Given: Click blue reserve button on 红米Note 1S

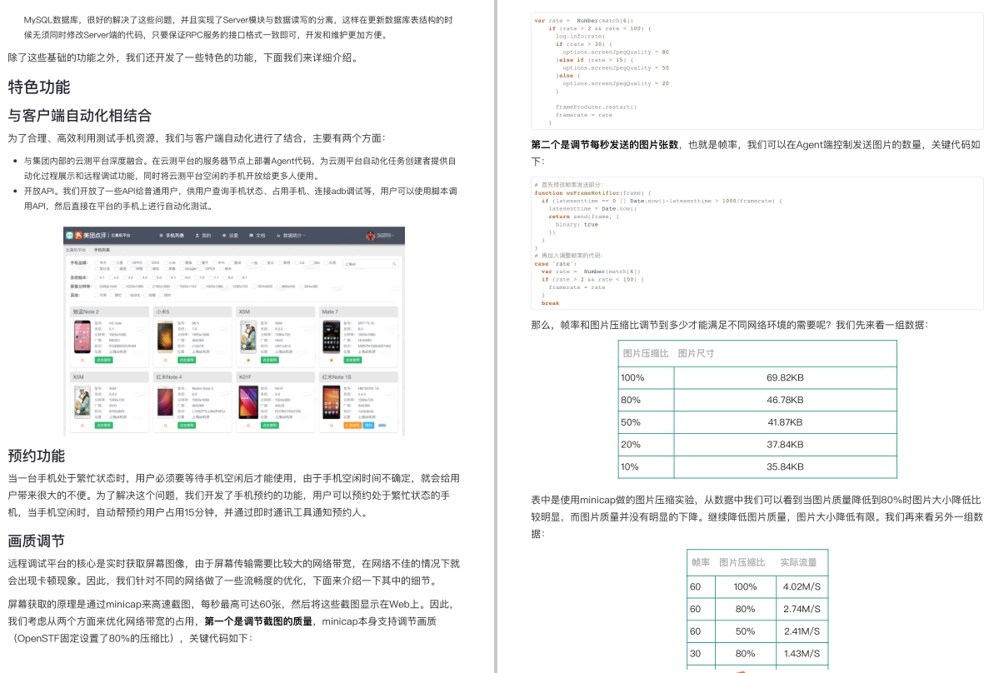Looking at the screenshot, I should point(369,426).
